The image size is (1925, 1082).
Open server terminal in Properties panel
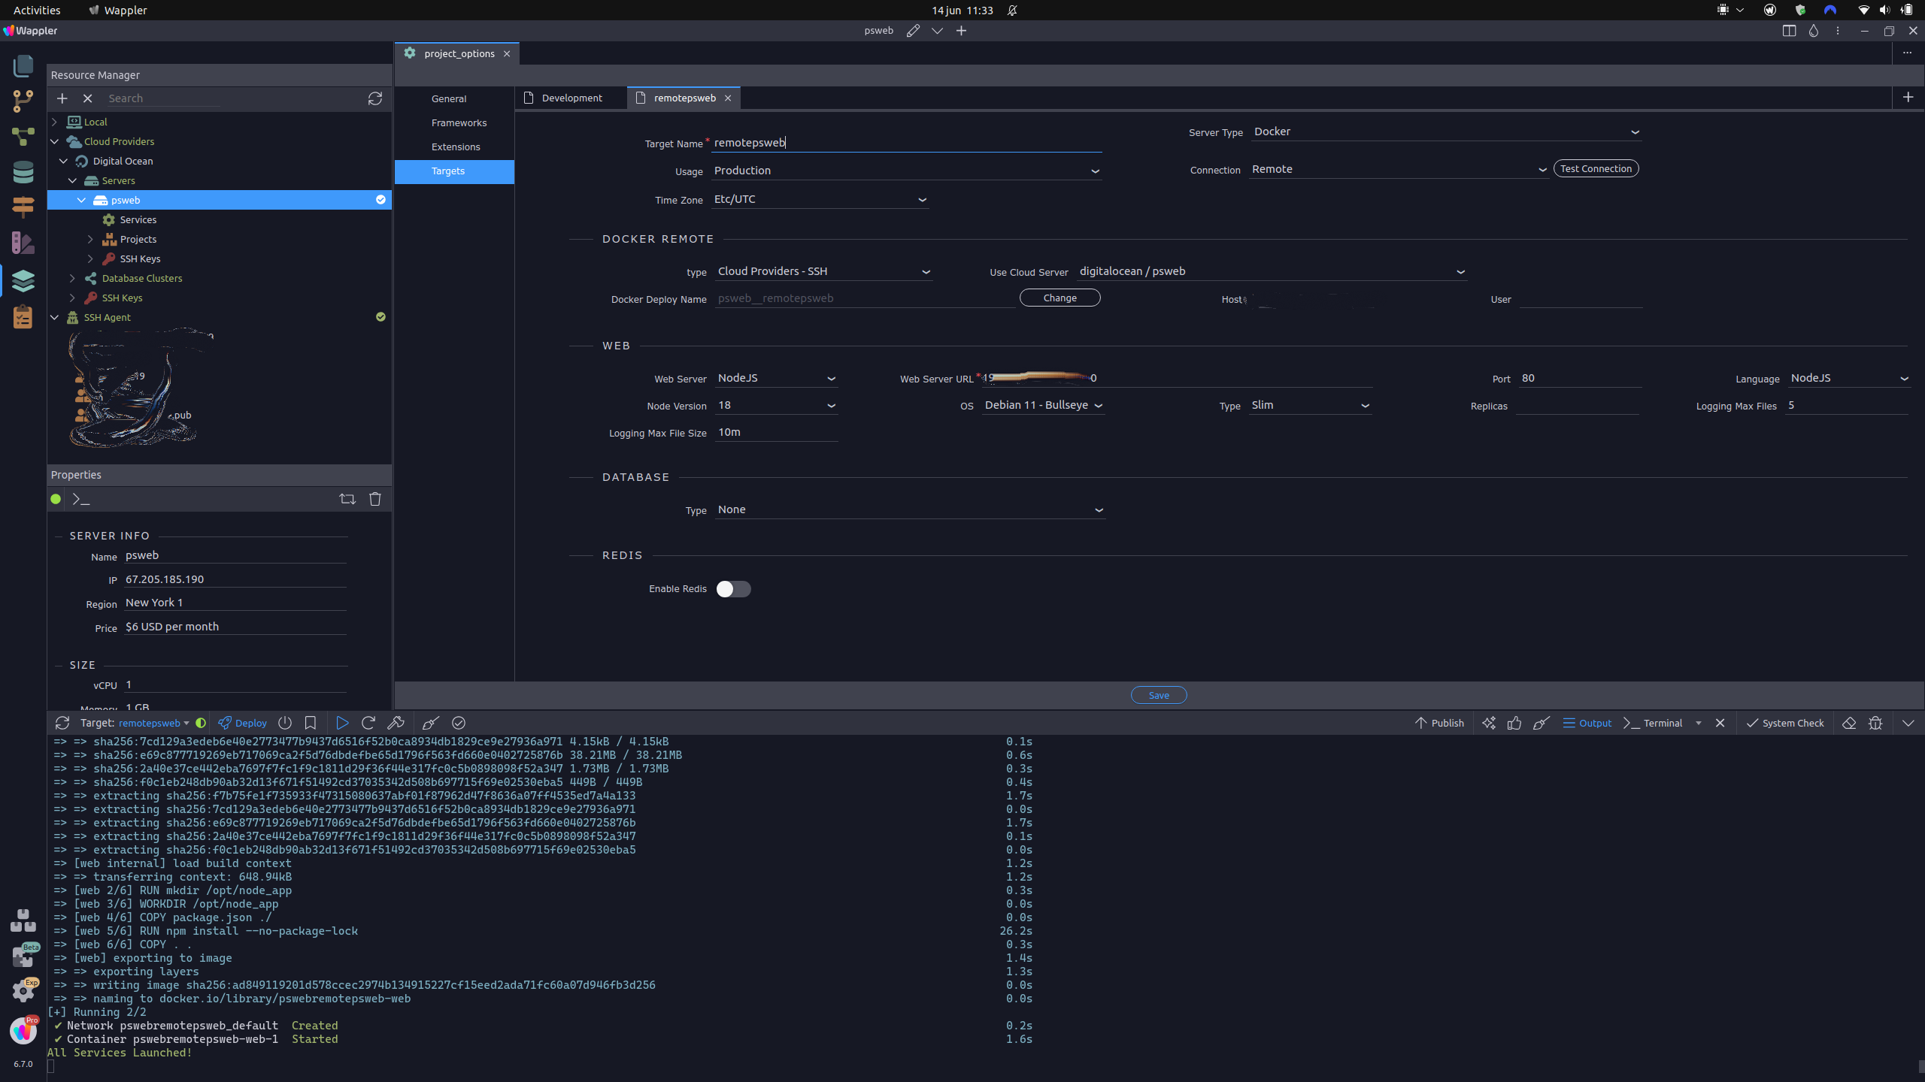tap(81, 499)
